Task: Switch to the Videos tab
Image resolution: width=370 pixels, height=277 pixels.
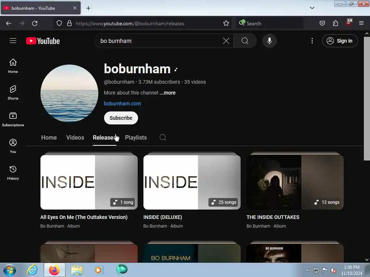Action: [75, 137]
